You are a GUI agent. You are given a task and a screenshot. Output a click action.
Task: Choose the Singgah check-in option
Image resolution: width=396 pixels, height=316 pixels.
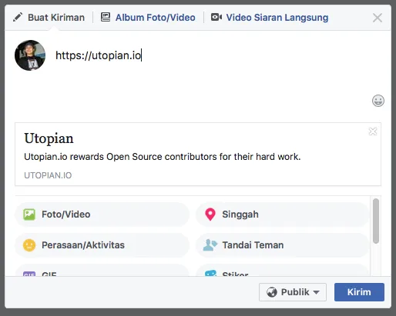click(283, 215)
